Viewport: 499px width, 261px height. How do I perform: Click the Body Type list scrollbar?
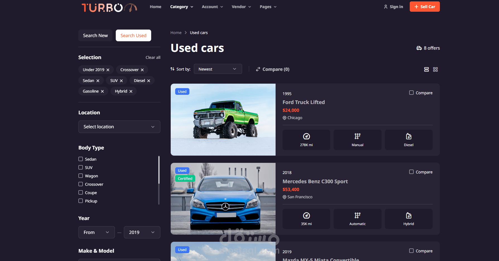coord(159,170)
